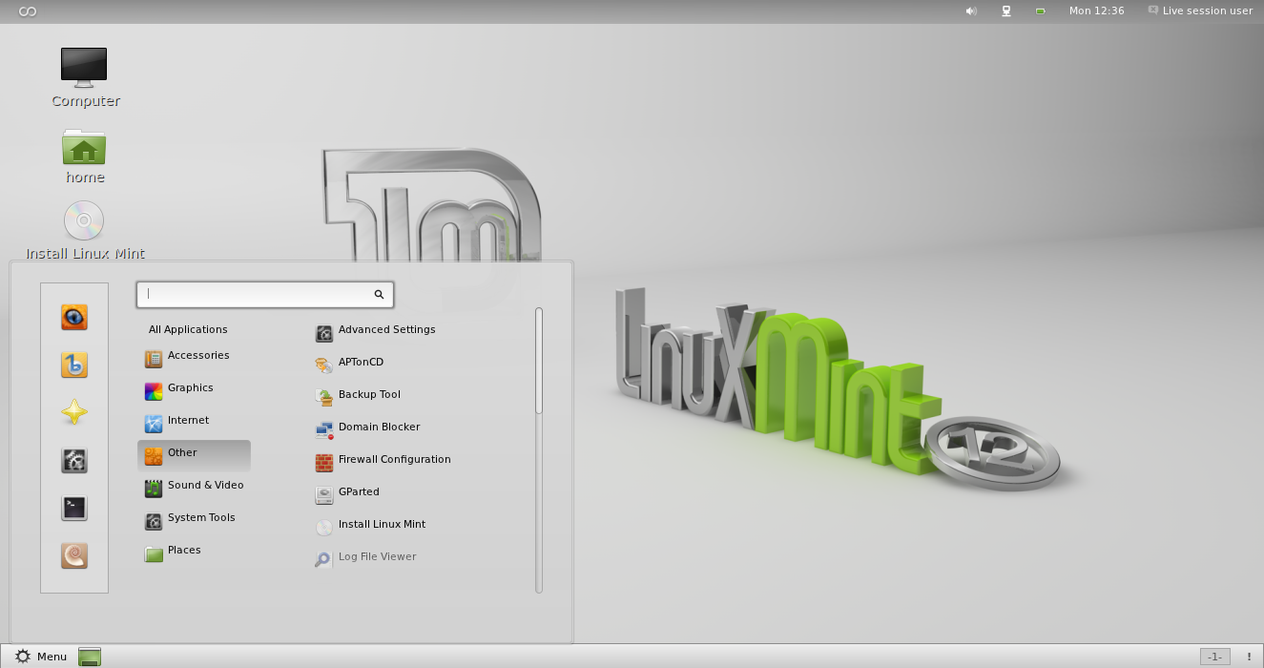The height and width of the screenshot is (668, 1264).
Task: Open Places category label
Action: coord(184,550)
